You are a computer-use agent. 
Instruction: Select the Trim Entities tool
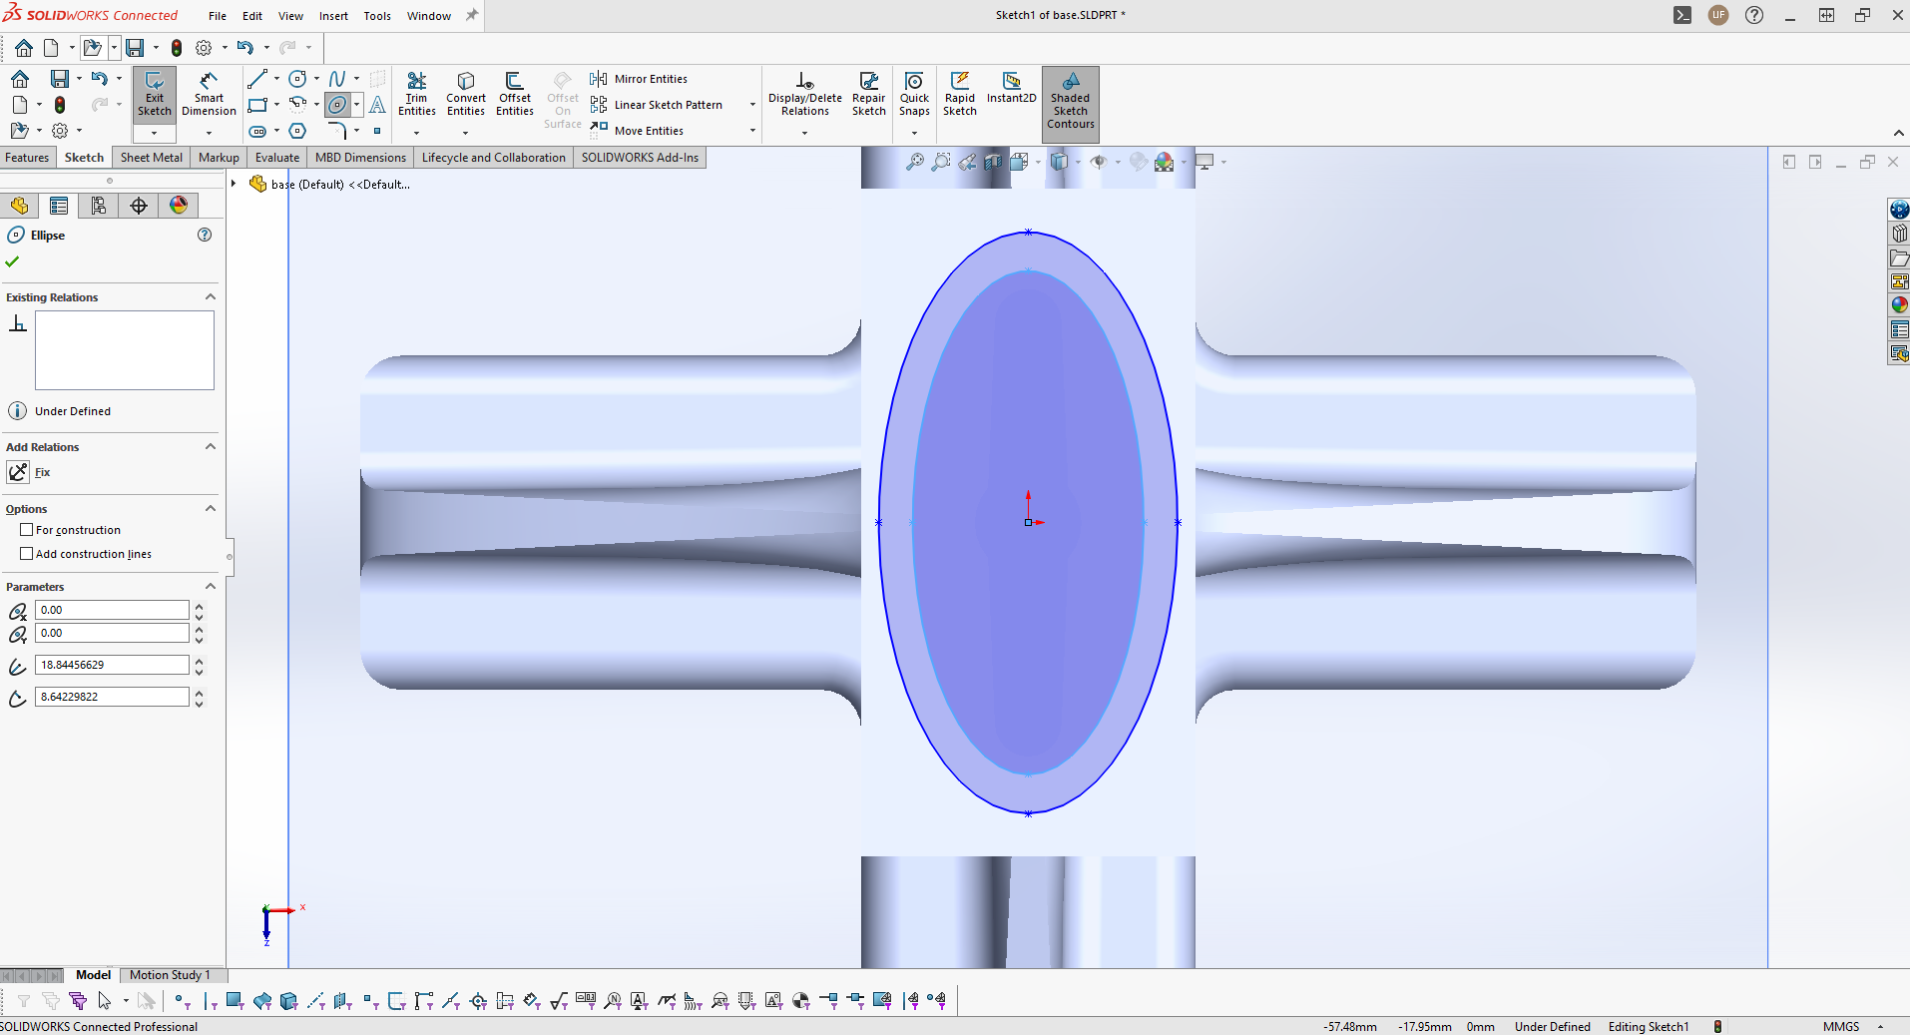tap(417, 95)
